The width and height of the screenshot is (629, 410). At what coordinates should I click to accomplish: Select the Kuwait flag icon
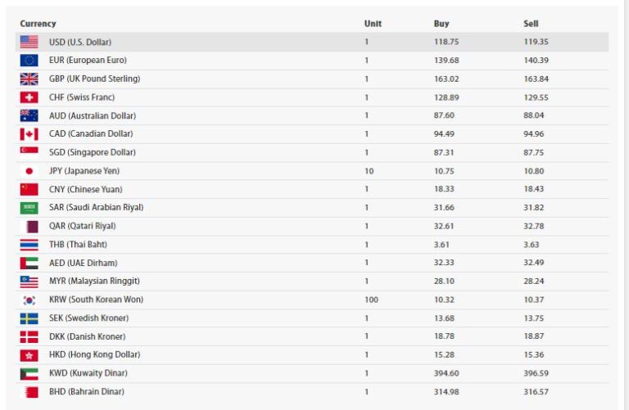pos(29,373)
